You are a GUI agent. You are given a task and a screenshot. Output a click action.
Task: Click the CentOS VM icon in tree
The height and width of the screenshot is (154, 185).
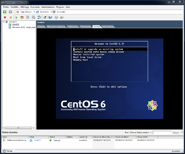pos(10,25)
